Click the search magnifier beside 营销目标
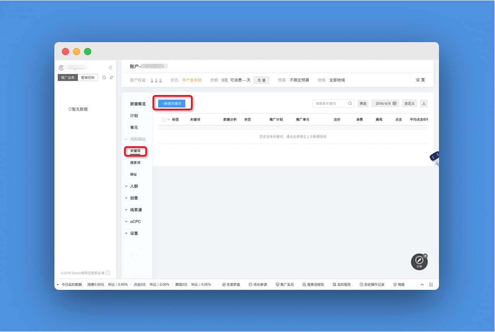Viewport: 495px width, 332px height. coord(104,77)
